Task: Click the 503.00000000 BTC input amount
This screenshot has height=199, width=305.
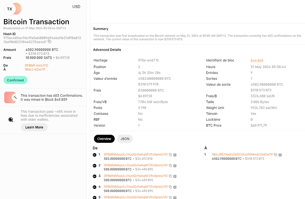Action: point(118,159)
